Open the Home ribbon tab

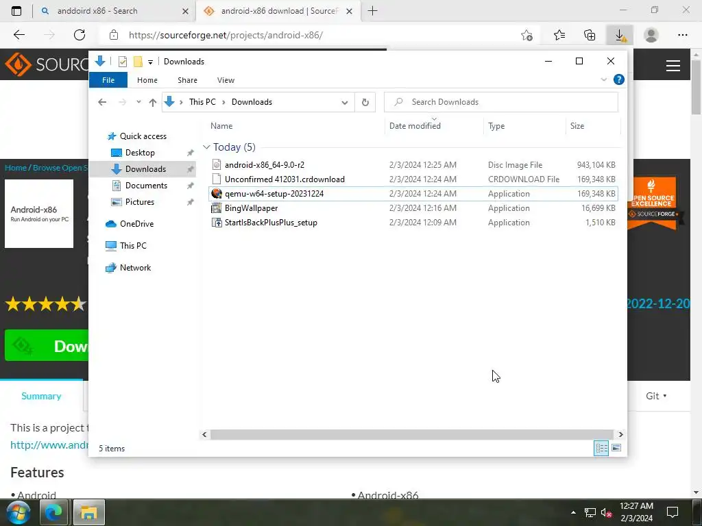(x=147, y=80)
